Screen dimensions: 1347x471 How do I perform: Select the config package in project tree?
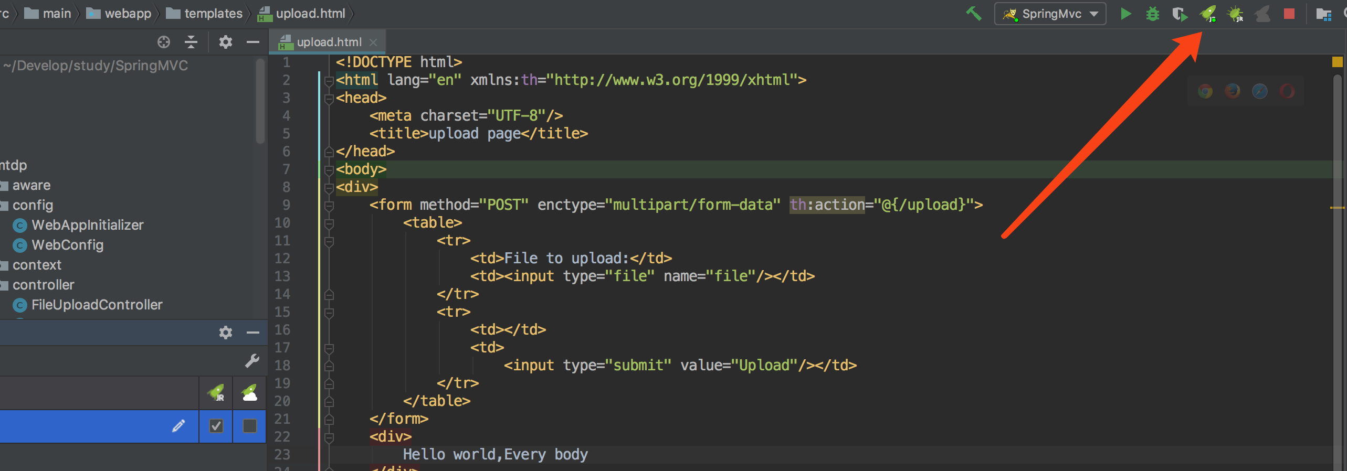(33, 205)
